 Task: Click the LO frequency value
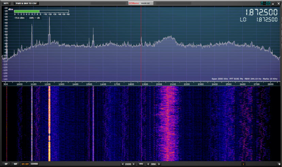tap(267, 19)
